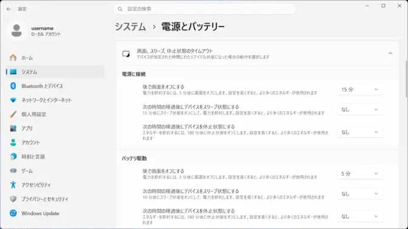
Task: Select Bluetooth とデバイス menu item
Action: click(55, 86)
